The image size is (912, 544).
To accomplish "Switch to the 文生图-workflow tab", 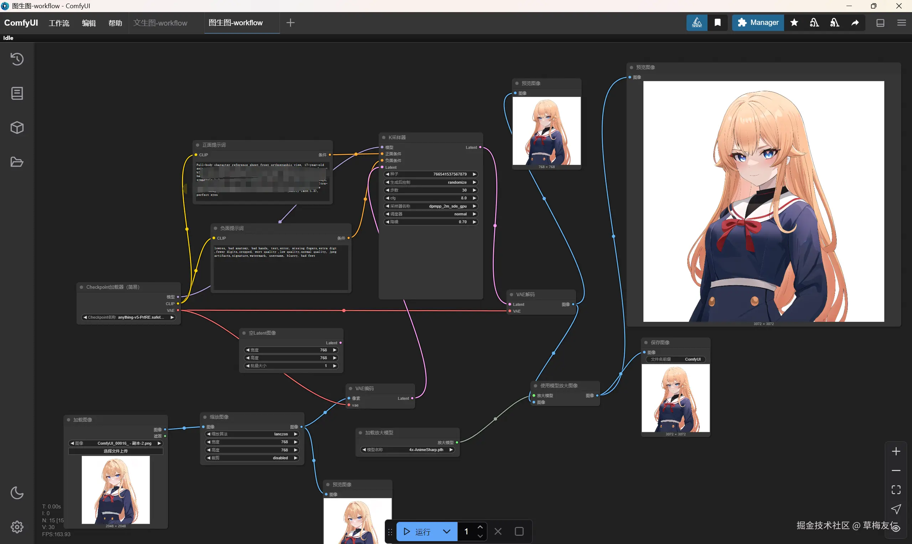I will coord(160,23).
